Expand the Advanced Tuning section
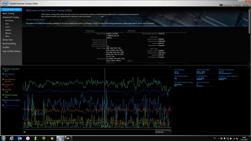The width and height of the screenshot is (251, 141). tap(11, 17)
